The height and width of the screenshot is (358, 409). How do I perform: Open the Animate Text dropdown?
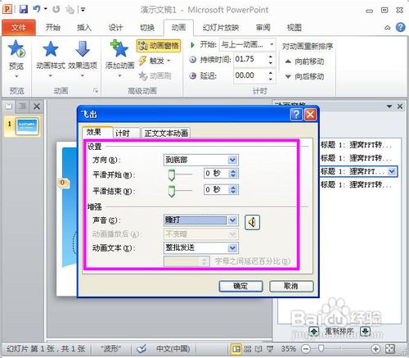232,248
